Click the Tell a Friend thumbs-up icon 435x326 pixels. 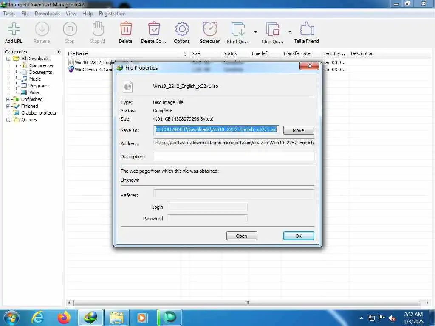[307, 29]
